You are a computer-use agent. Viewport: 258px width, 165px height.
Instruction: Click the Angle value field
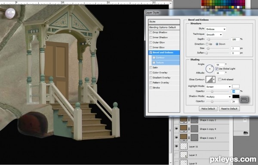[x=220, y=65]
